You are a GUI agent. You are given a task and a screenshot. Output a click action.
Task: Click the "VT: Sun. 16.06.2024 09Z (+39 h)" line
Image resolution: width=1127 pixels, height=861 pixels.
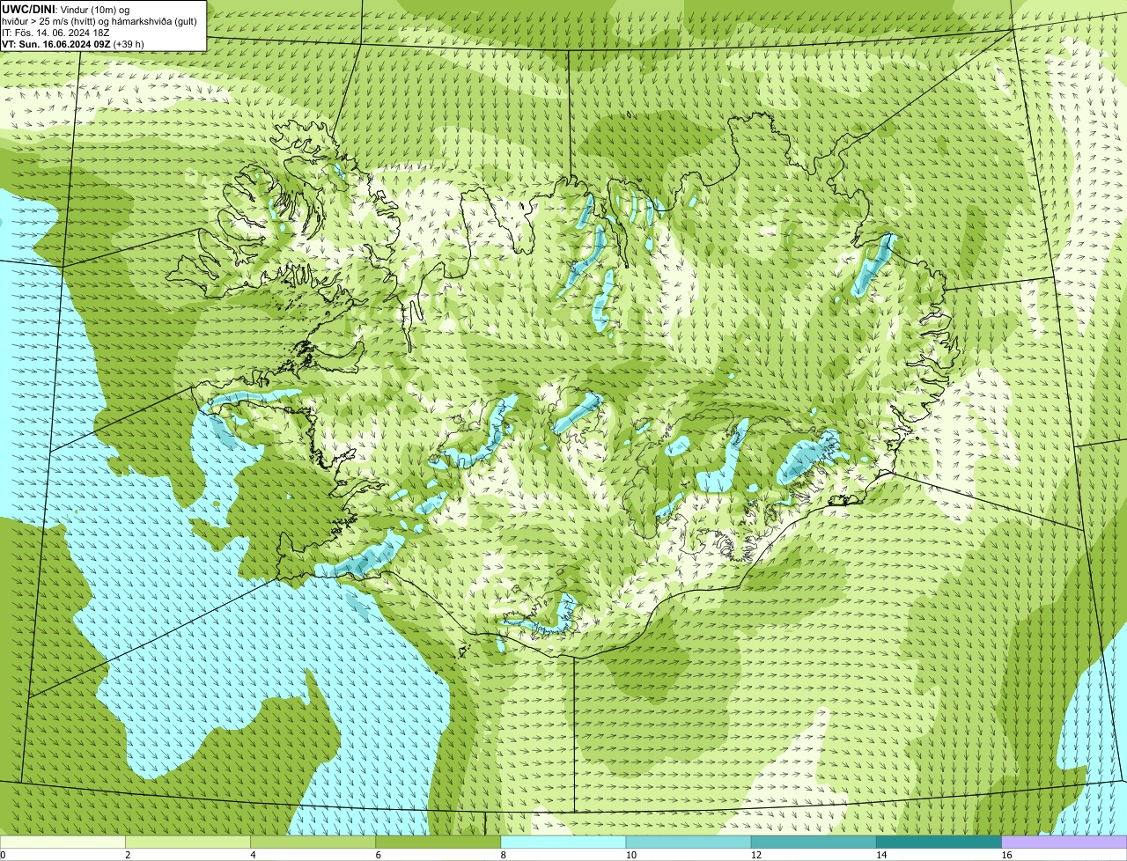[x=73, y=43]
